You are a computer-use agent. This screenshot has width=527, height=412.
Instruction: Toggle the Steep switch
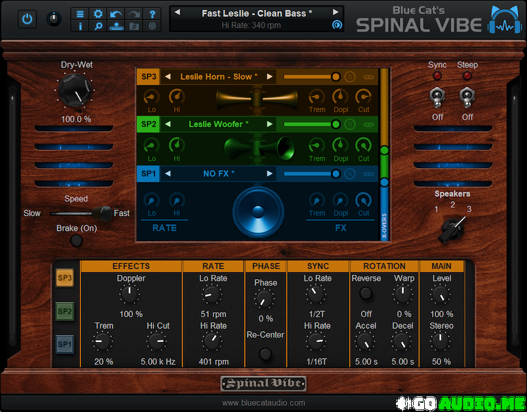(x=467, y=97)
